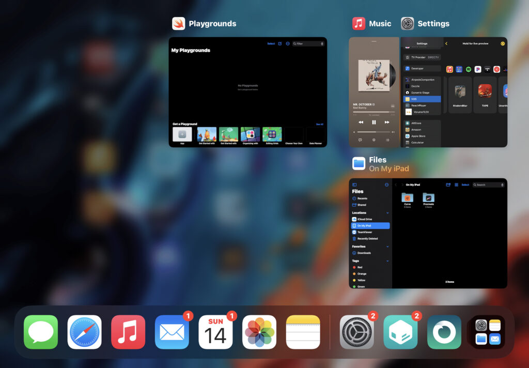This screenshot has width=529, height=368.
Task: Collapse the Locations section in Files sidebar
Action: coord(386,212)
